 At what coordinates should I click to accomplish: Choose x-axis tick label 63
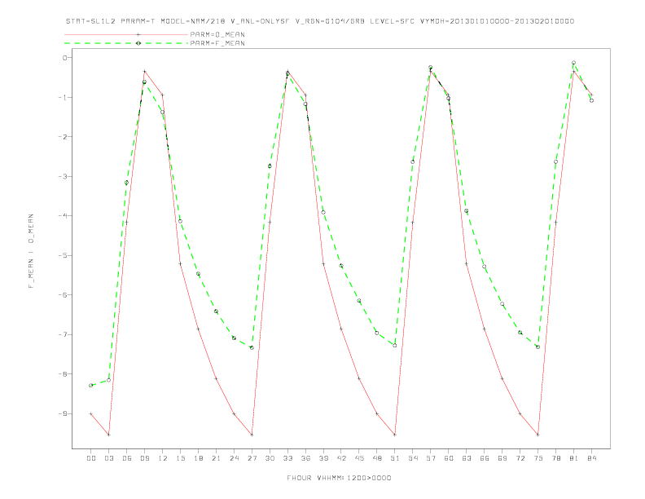click(467, 458)
